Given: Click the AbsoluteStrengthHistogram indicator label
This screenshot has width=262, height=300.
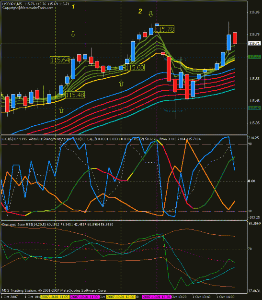Looking at the screenshot, I should (x=50, y=139).
